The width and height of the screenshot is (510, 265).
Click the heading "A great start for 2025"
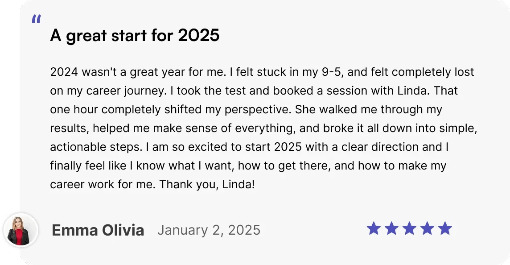[x=135, y=35]
